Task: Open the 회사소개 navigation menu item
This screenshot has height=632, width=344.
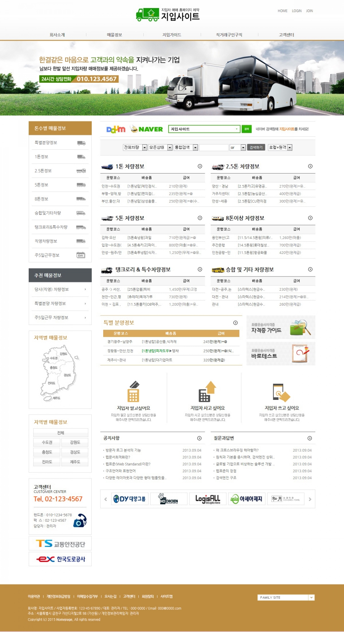Action: pos(57,35)
